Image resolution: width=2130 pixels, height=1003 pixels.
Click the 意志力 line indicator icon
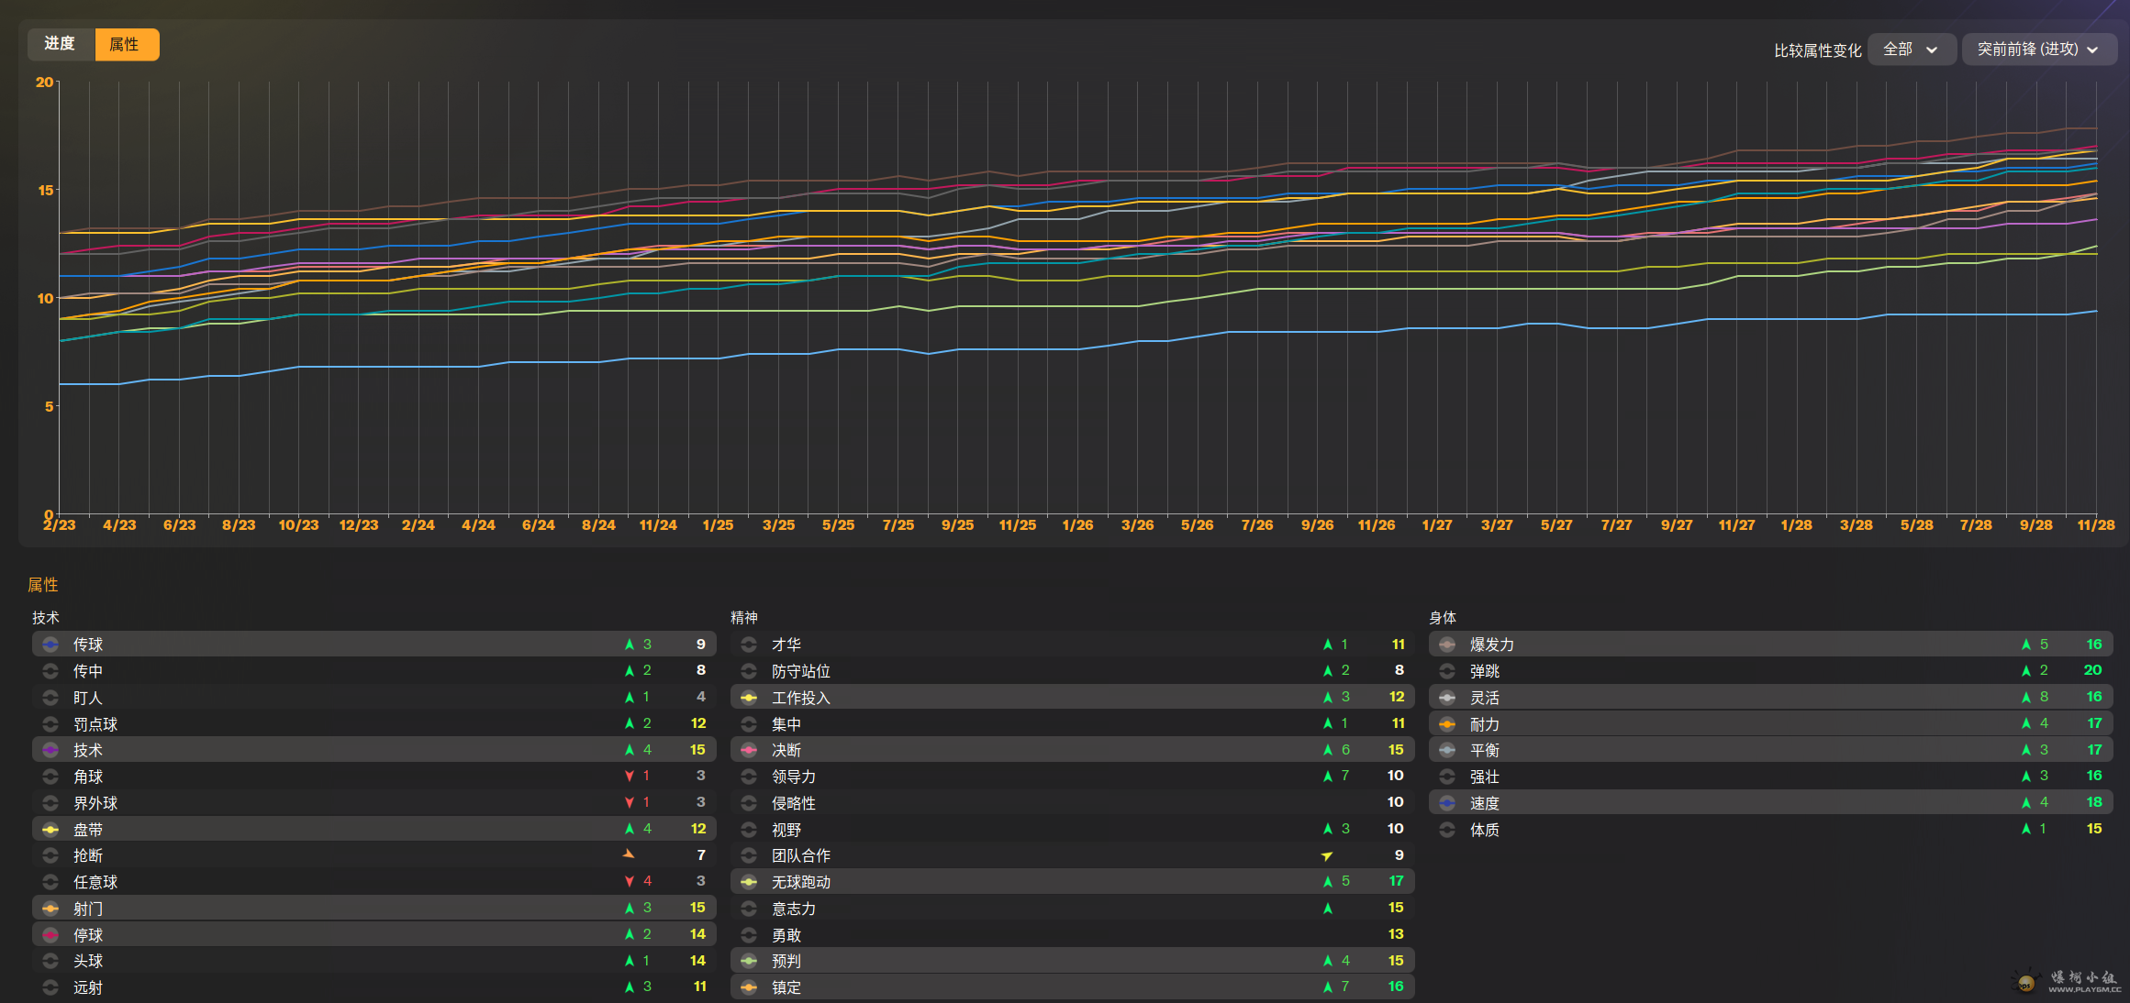[749, 909]
